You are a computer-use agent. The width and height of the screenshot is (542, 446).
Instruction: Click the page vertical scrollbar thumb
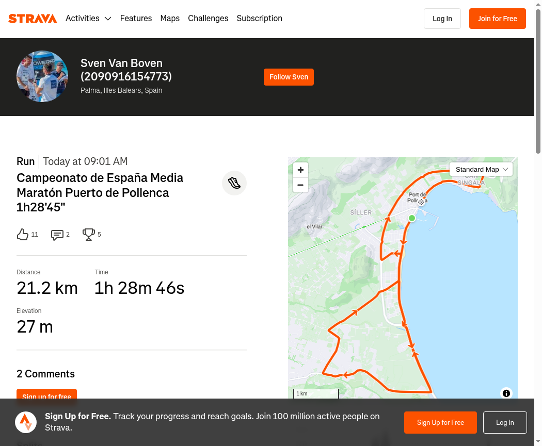[x=538, y=81]
